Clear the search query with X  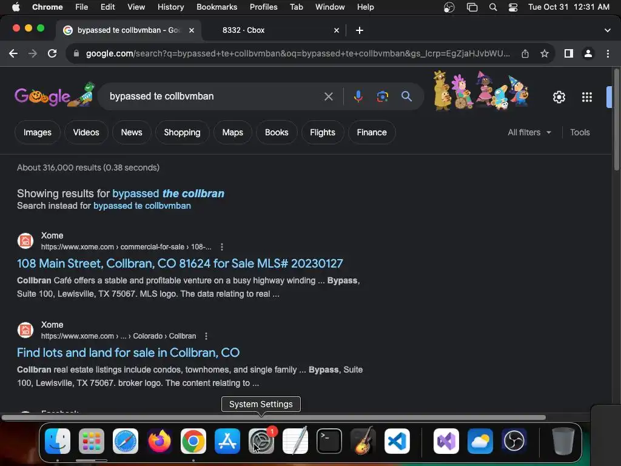pos(328,96)
